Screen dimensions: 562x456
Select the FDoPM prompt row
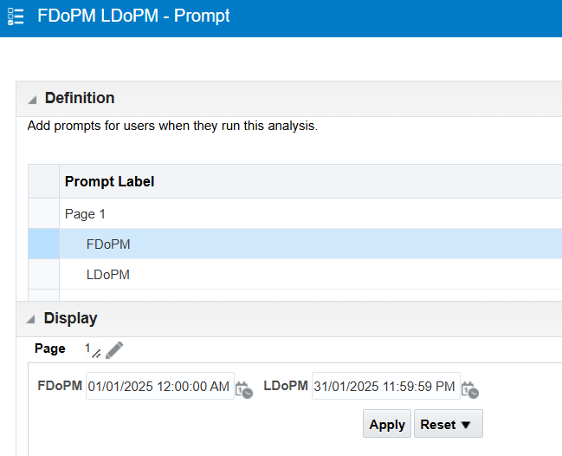coord(310,244)
